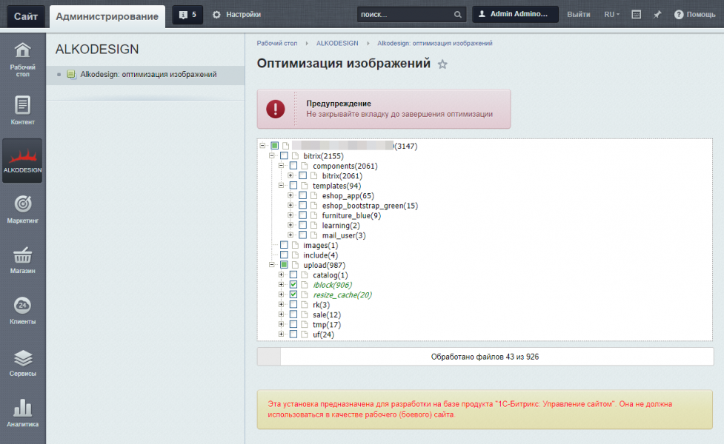Click the Выйти logout link
724x444 pixels.
tap(578, 15)
